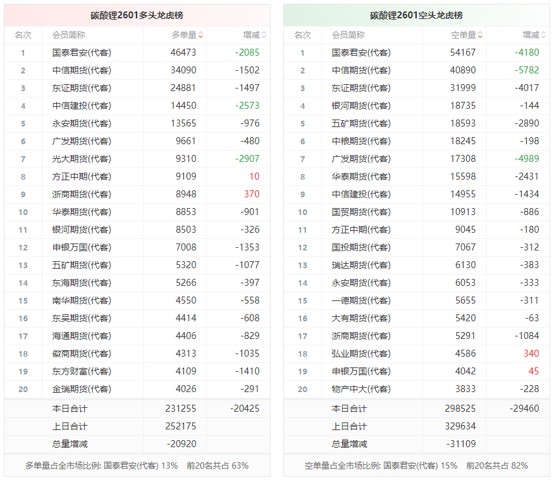Select 浙商期货(代客) in long table

coord(82,194)
